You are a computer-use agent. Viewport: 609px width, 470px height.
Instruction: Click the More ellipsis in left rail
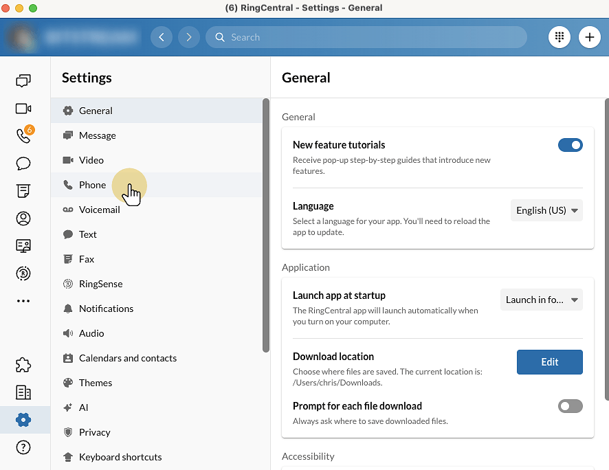(x=23, y=301)
